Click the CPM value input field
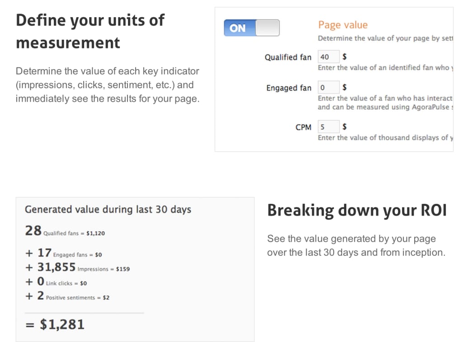 pyautogui.click(x=328, y=127)
